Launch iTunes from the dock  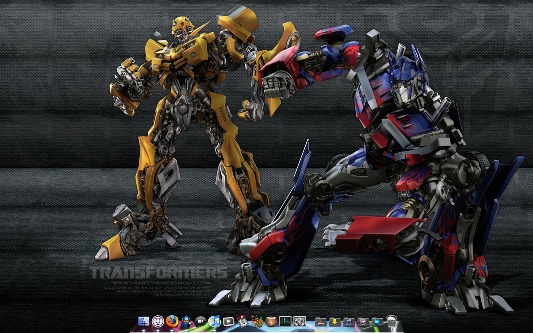214,321
